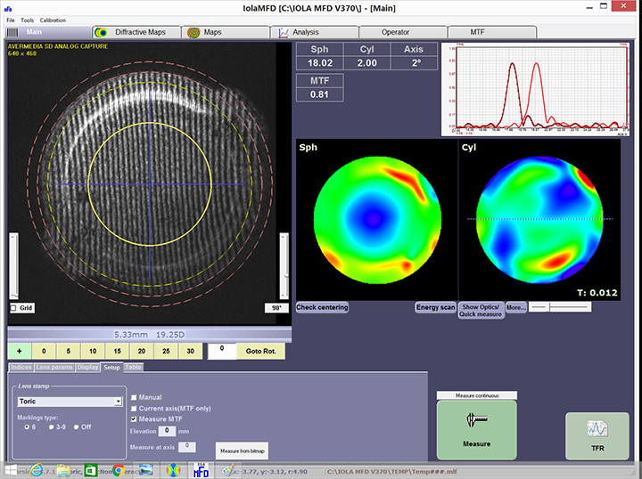This screenshot has height=479, width=642.
Task: Click the Check centering button
Action: click(322, 307)
